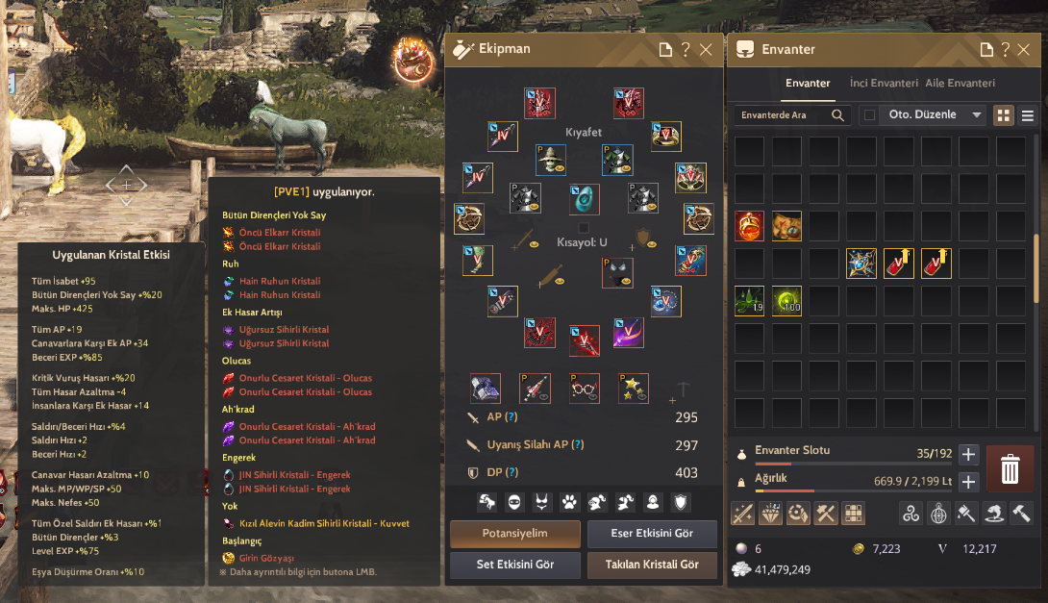1048x603 pixels.
Task: Click the inventory panel vertical scrollbar
Action: click(x=1036, y=267)
